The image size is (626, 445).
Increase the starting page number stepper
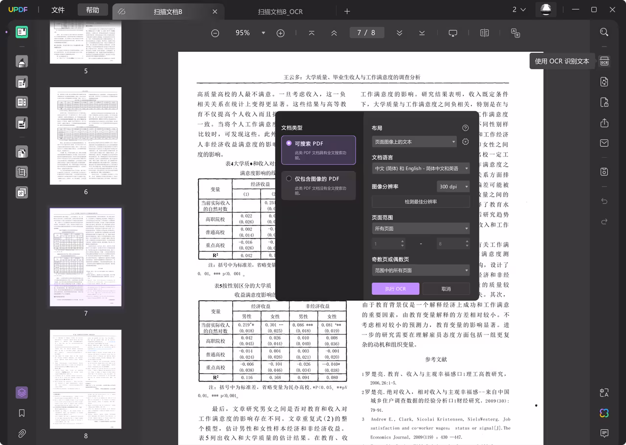click(403, 241)
